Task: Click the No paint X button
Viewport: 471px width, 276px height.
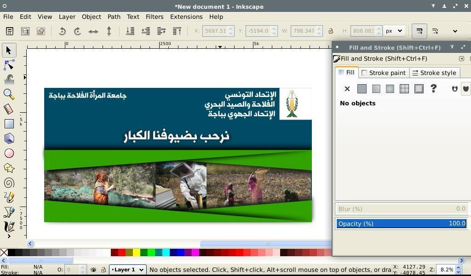Action: click(x=347, y=89)
